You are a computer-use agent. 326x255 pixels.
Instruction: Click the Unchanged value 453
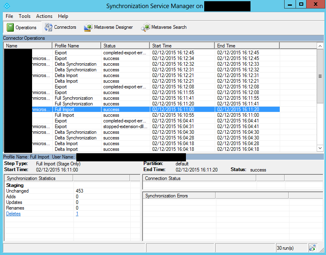(80, 191)
